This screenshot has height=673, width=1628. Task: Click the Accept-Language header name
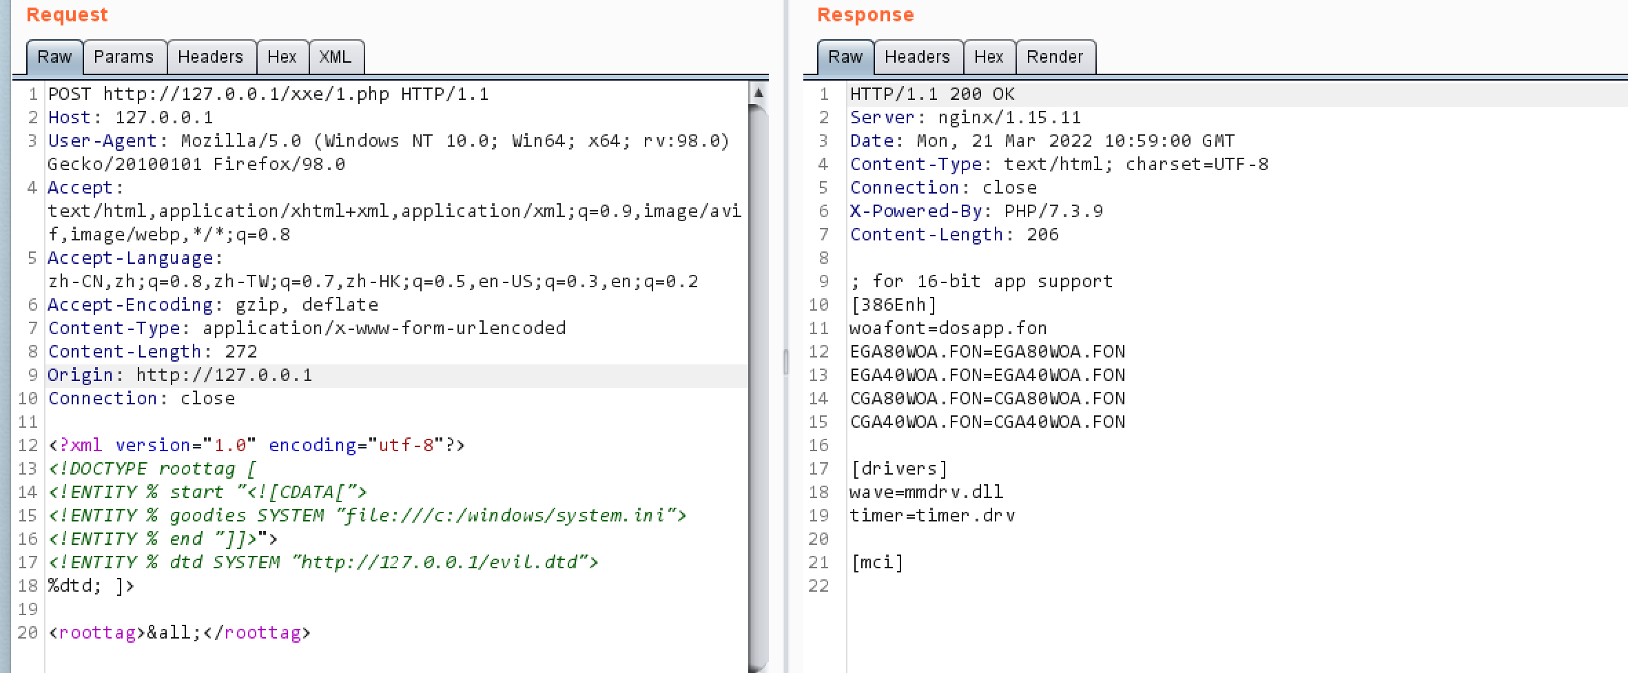(x=135, y=258)
